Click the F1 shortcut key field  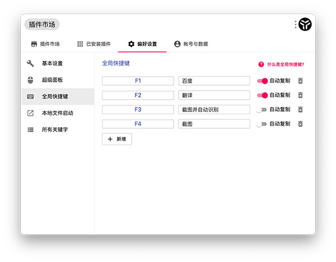tap(138, 81)
